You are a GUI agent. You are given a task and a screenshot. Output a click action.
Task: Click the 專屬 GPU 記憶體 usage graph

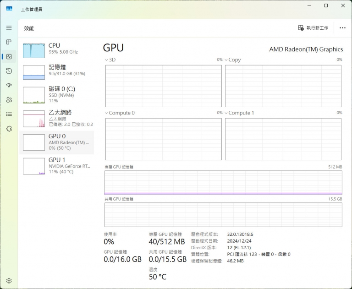[223, 183]
